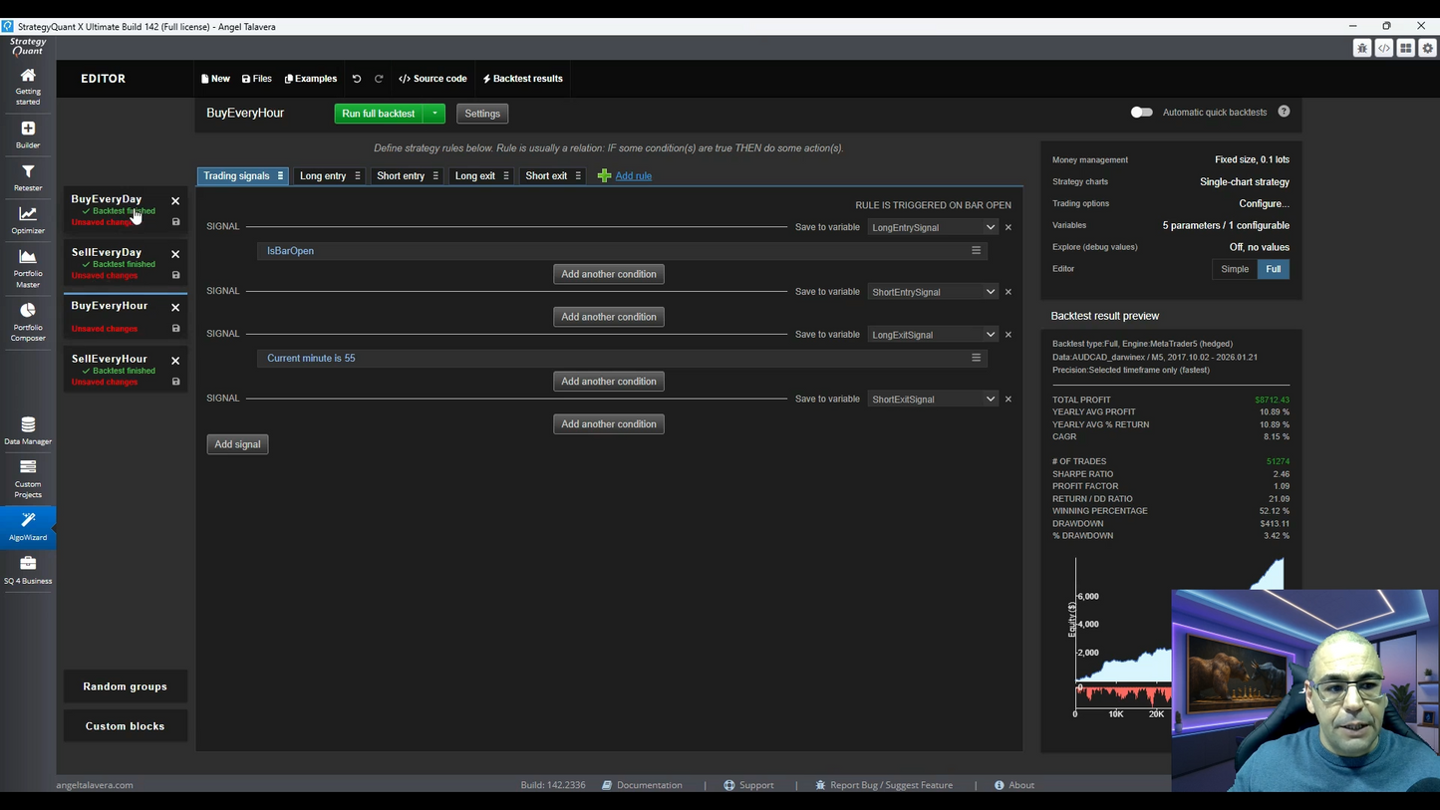Switch editor mode to Full

tap(1274, 269)
